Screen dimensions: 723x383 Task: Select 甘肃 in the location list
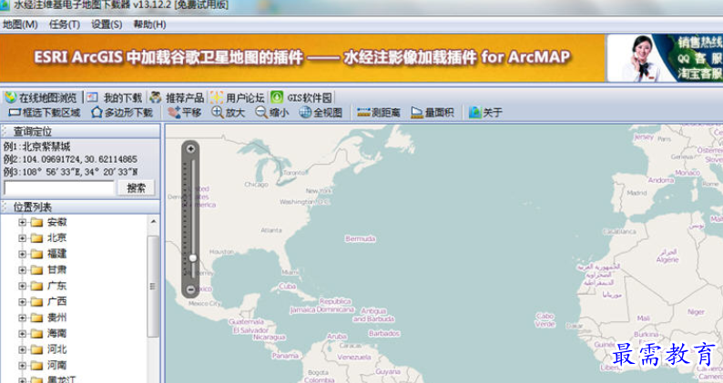[56, 269]
